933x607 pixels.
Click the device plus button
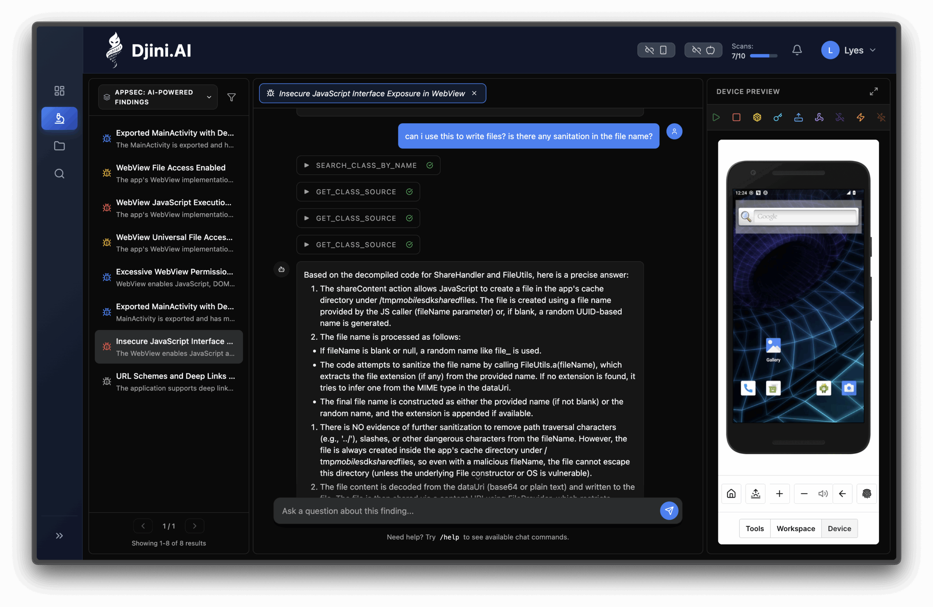point(779,494)
